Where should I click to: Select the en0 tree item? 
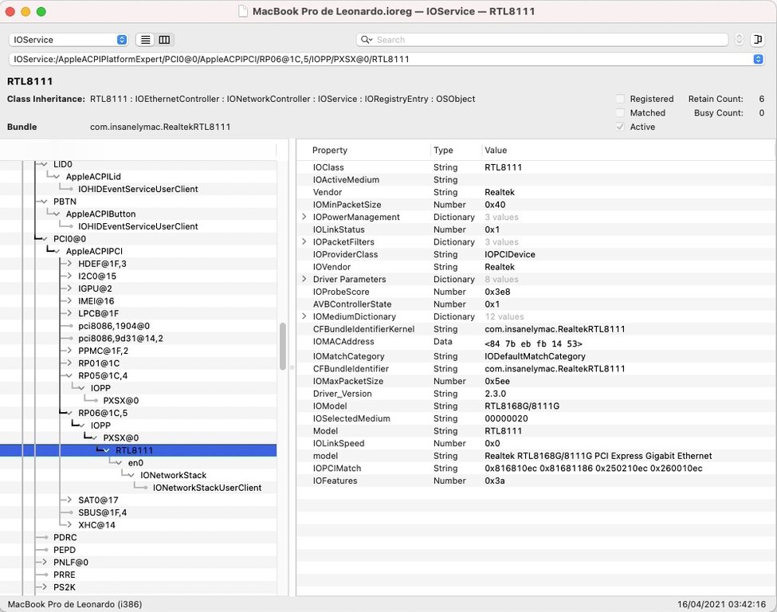coord(135,463)
